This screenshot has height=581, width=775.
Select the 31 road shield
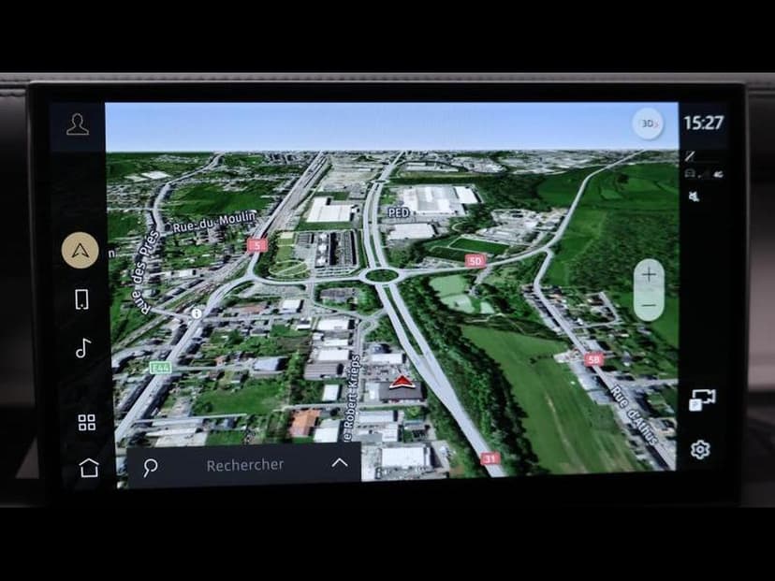tap(490, 459)
